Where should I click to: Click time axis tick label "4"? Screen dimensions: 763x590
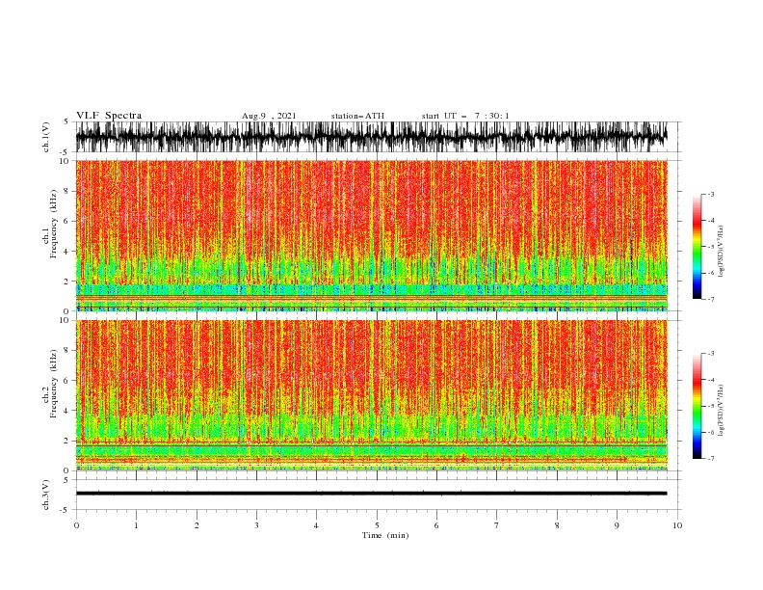pos(316,525)
